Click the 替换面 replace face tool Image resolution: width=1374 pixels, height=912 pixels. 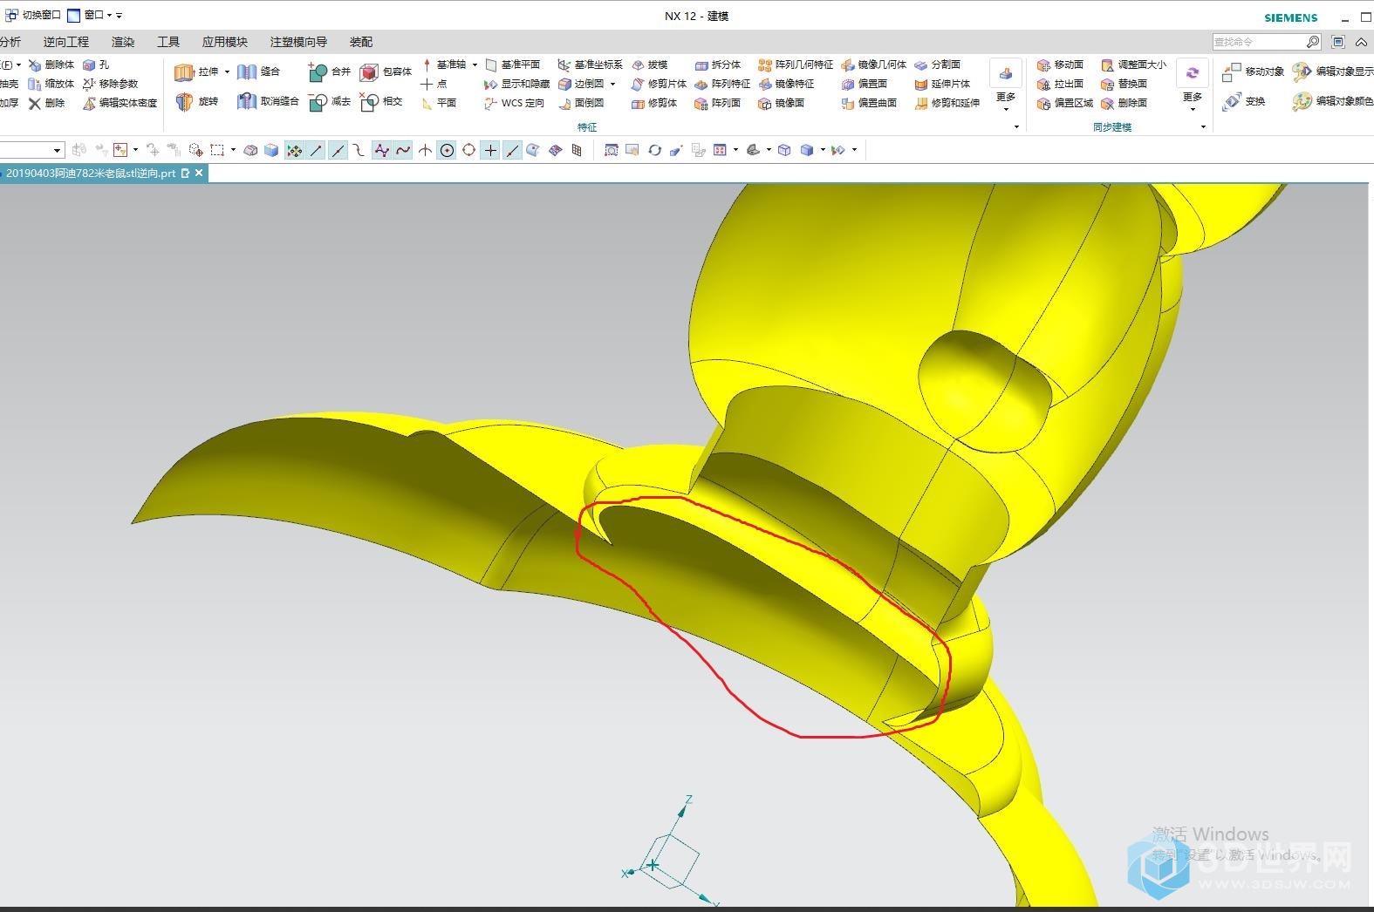coord(1124,84)
